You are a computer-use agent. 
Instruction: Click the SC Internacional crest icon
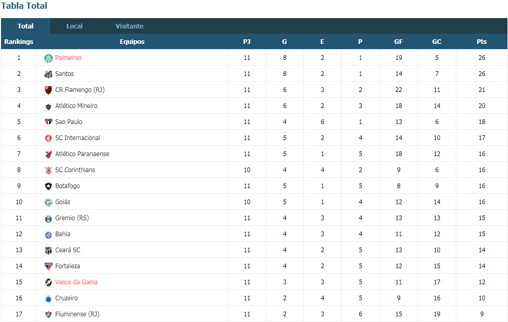48,139
